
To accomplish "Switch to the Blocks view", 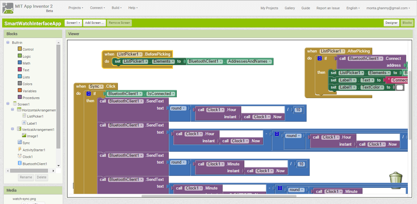I will point(407,23).
